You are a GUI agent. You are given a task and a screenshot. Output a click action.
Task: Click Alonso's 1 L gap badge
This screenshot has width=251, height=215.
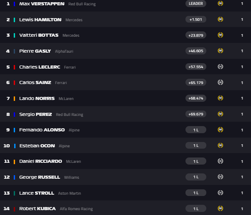196,130
